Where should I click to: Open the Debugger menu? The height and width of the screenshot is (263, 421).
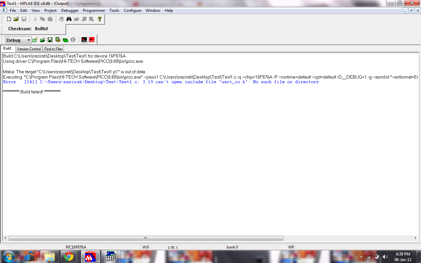point(70,11)
